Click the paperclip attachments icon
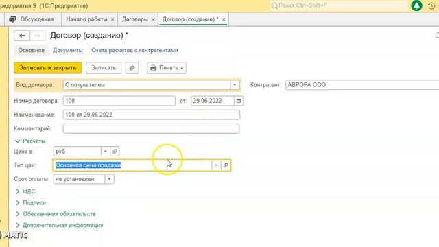The image size is (439, 247). pyautogui.click(x=132, y=68)
